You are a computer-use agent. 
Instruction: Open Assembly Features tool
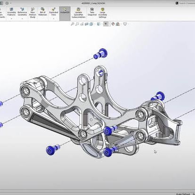(x=11, y=12)
